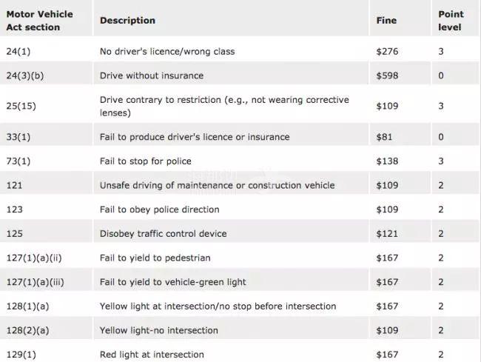Click 'Drive without insurance' description

pos(152,76)
